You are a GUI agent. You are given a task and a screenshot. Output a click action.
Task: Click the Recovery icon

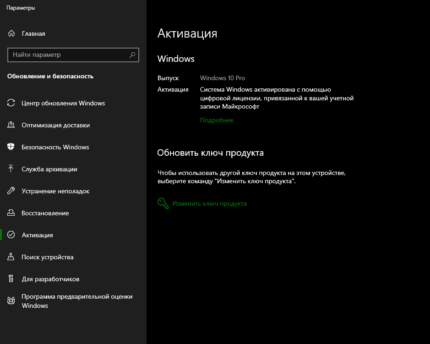[x=11, y=213]
